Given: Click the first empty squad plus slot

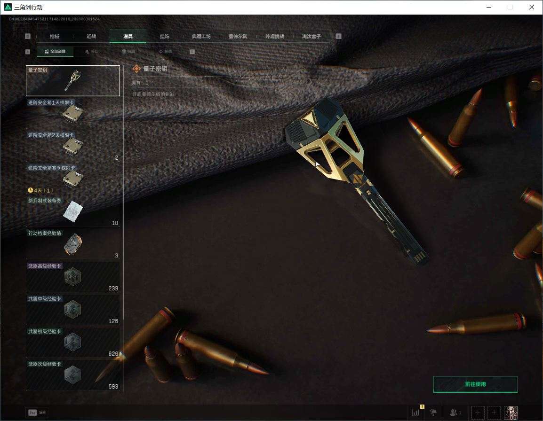Looking at the screenshot, I should (478, 413).
